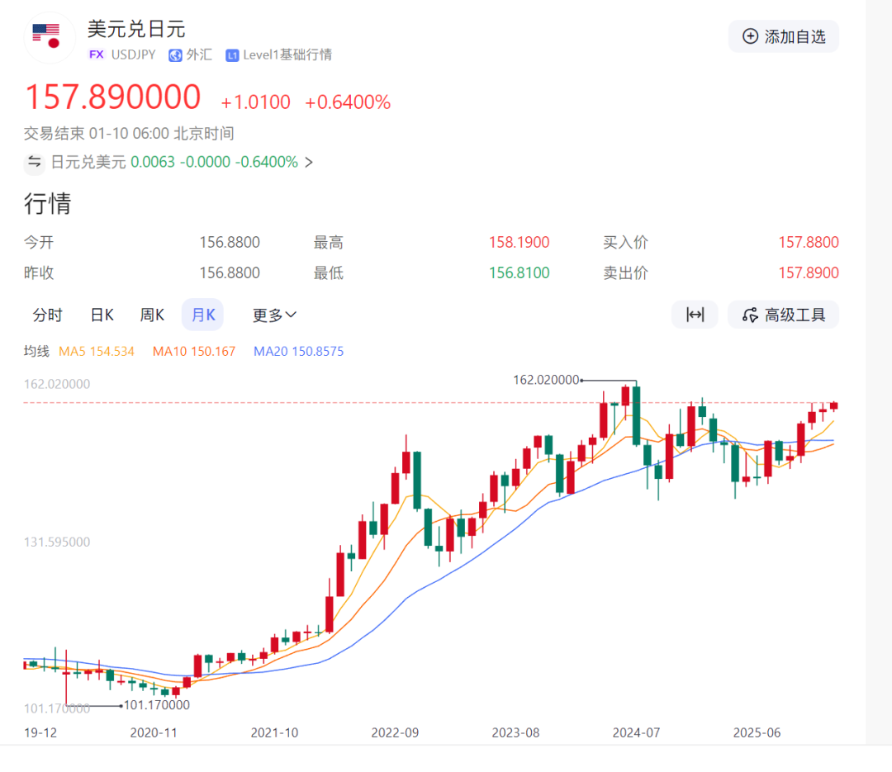Viewport: 892px width, 772px height.
Task: Open 日元兑美元 reverse rate chevron
Action: click(x=309, y=162)
